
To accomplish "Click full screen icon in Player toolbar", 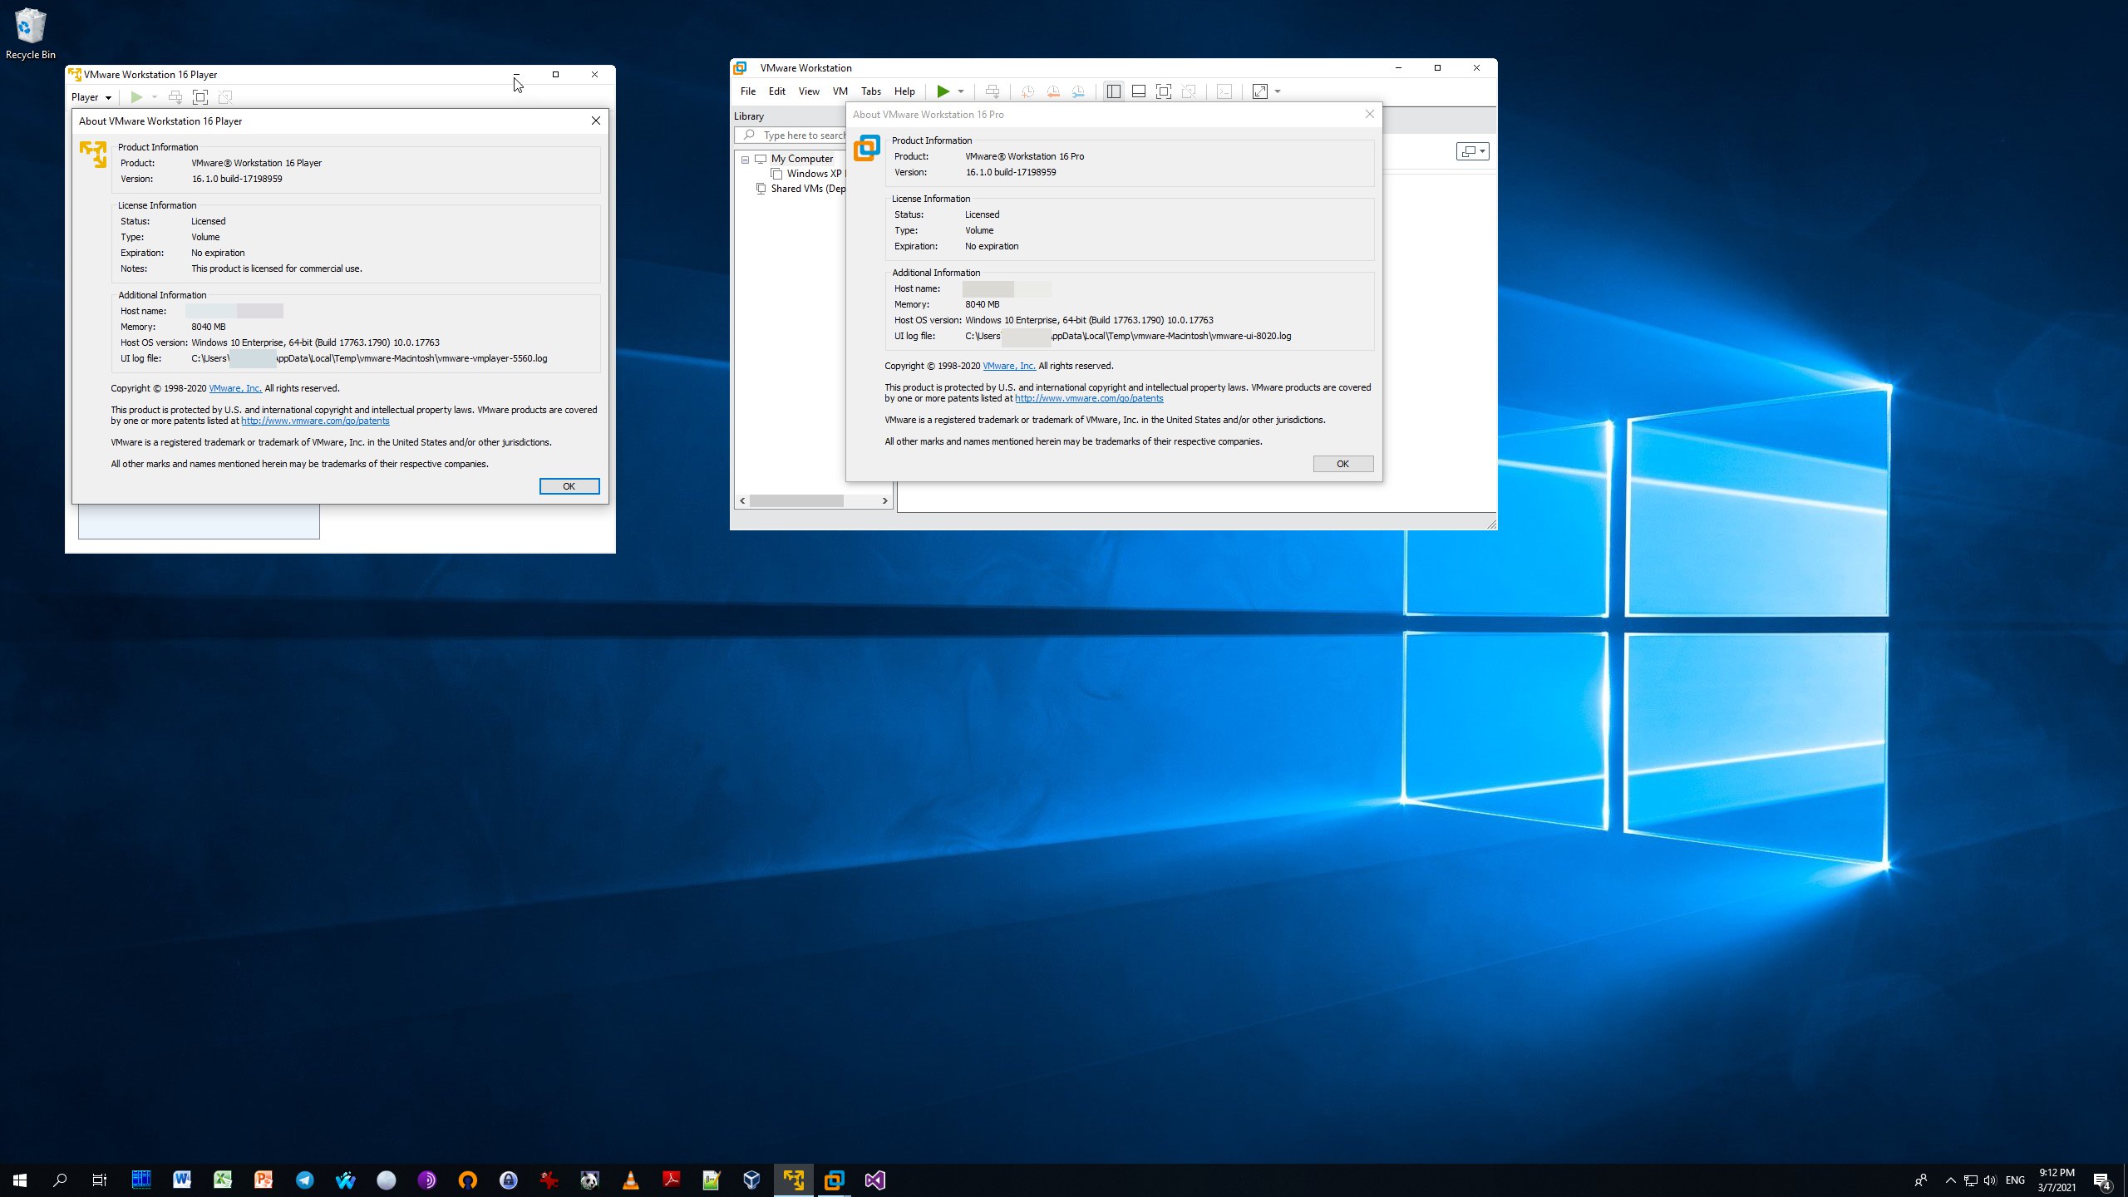I will pyautogui.click(x=200, y=97).
